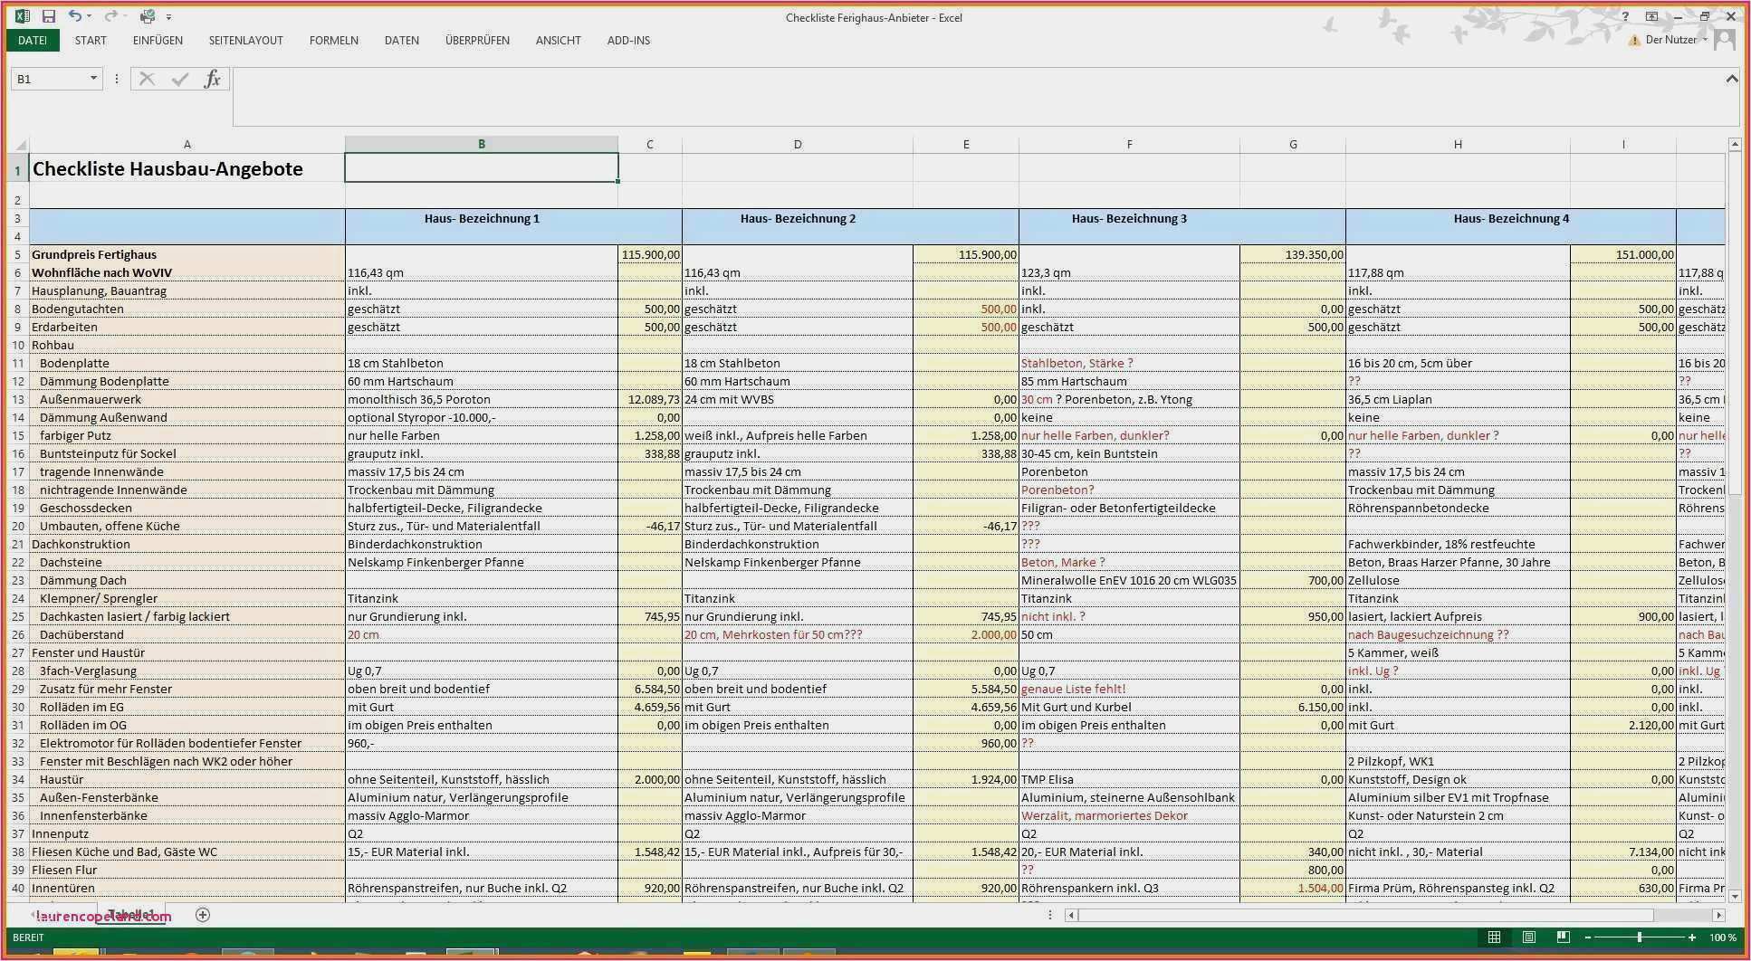The height and width of the screenshot is (961, 1751).
Task: Click the zoom slider handle
Action: coord(1640,937)
